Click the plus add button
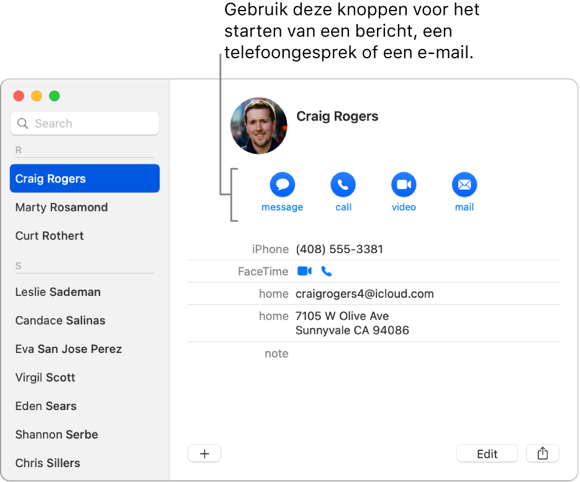This screenshot has width=580, height=482. click(204, 453)
